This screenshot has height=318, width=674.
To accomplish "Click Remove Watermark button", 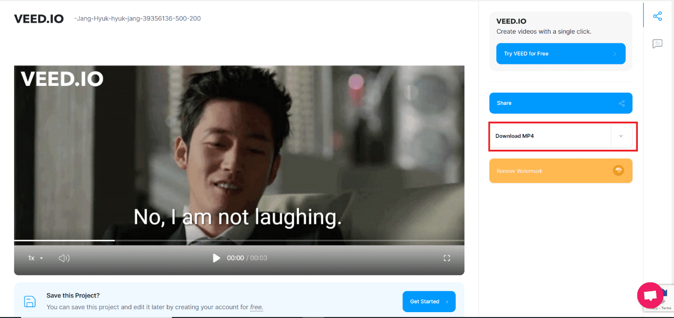I will 561,171.
